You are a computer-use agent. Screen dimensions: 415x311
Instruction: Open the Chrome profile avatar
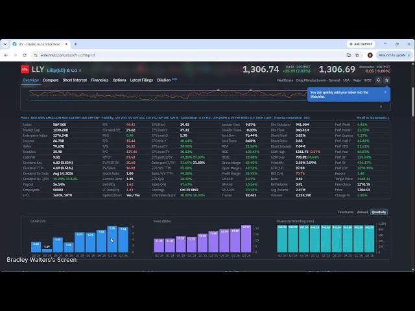(370, 55)
